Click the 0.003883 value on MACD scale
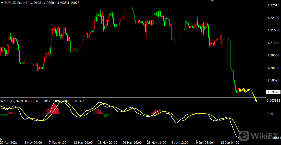This screenshot has height=145, width=281. pyautogui.click(x=274, y=101)
